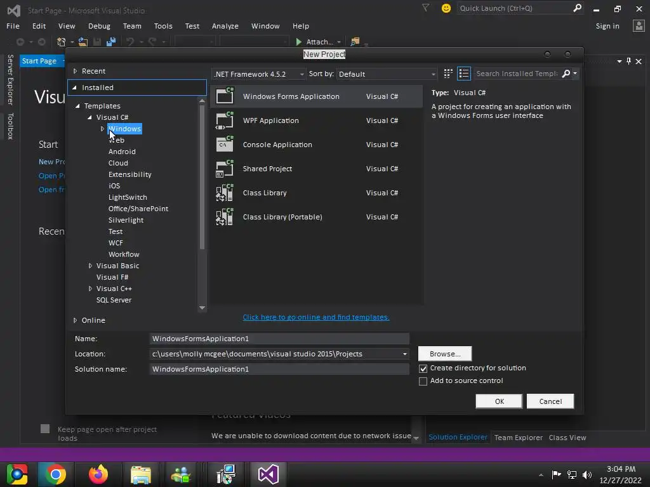The image size is (650, 487).
Task: Toggle Keep page open after project loads
Action: [45, 429]
